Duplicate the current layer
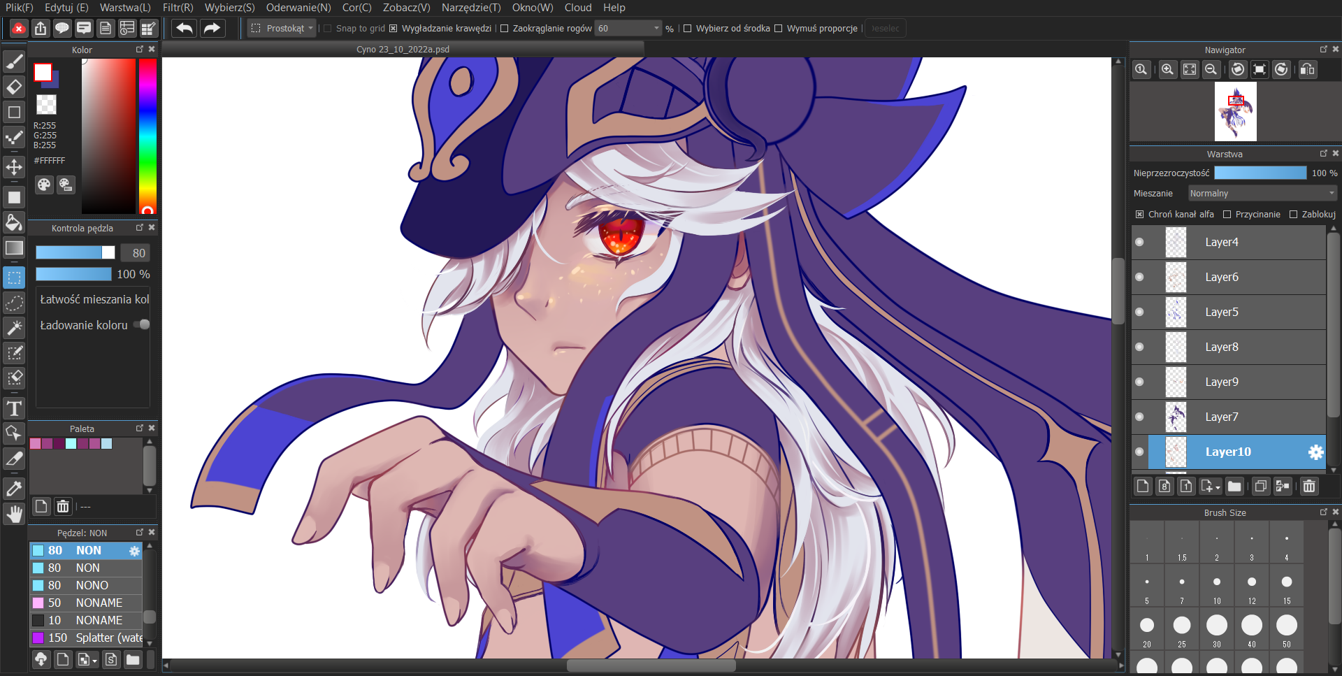The width and height of the screenshot is (1342, 676). pyautogui.click(x=1261, y=486)
